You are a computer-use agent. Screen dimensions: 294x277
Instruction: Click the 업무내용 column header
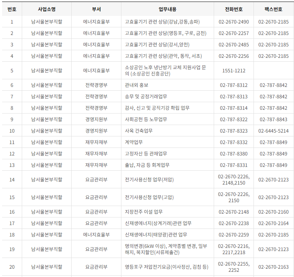pos(167,9)
